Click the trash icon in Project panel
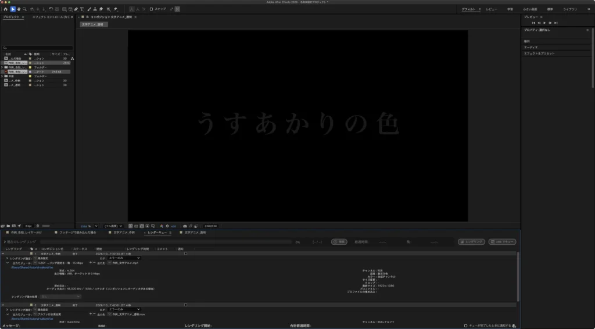The height and width of the screenshot is (329, 595). pos(38,226)
